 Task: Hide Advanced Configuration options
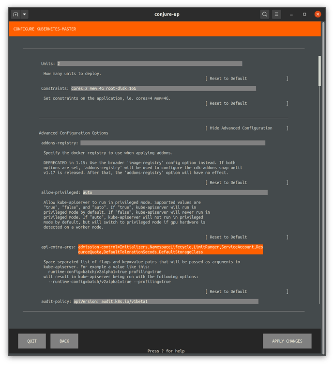(247, 128)
